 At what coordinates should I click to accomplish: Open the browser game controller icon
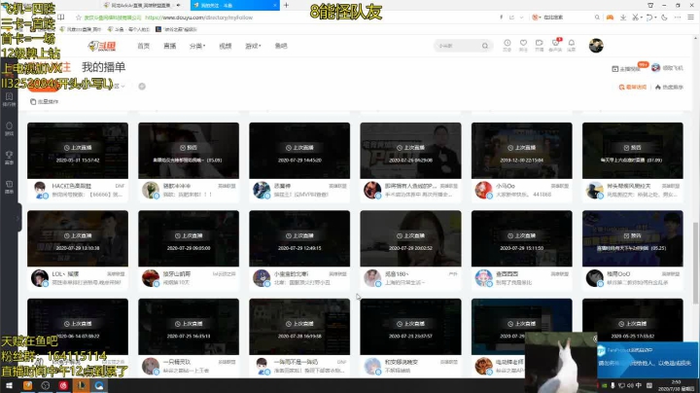[x=610, y=18]
